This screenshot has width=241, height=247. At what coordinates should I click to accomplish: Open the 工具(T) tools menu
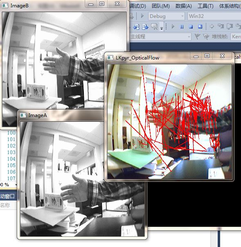205,6
